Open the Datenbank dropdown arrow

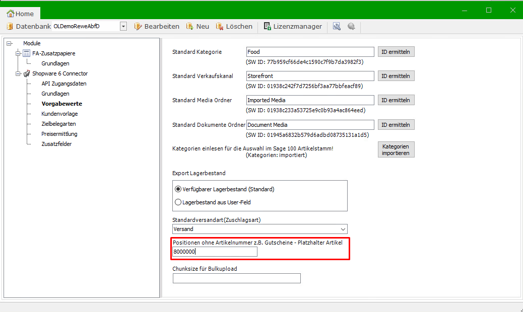click(x=123, y=27)
